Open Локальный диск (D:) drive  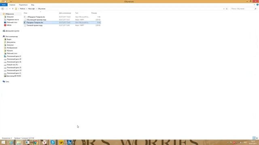point(14,59)
